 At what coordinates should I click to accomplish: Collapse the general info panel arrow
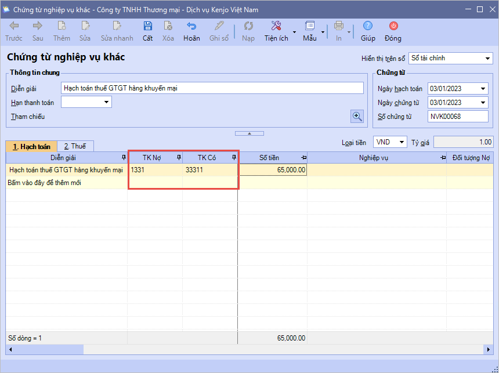pos(248,133)
